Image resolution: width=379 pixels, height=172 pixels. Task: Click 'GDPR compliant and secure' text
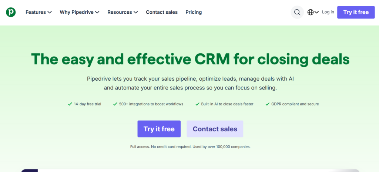pyautogui.click(x=295, y=104)
